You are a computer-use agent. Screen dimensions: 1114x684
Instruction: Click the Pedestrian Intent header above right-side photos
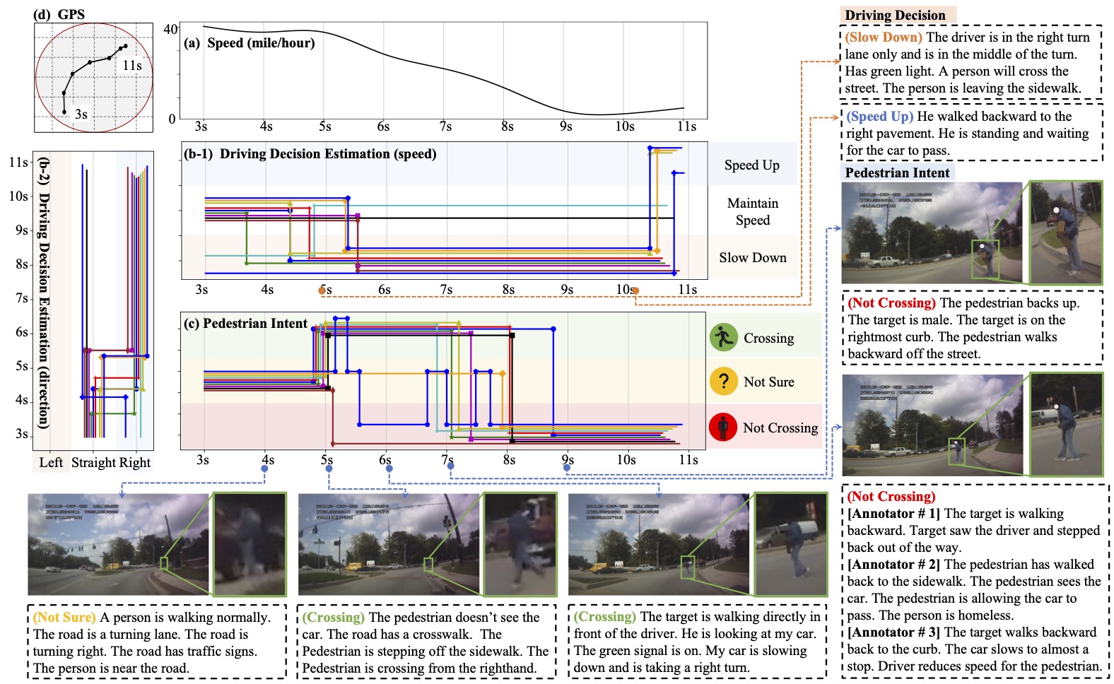(x=897, y=172)
